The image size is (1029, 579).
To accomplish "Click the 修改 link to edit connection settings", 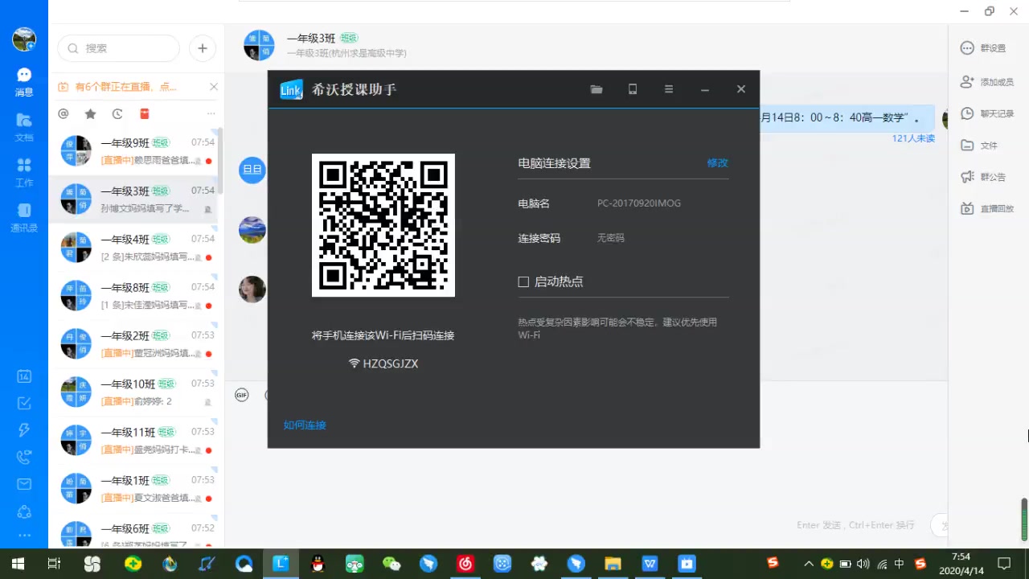I will coord(717,162).
